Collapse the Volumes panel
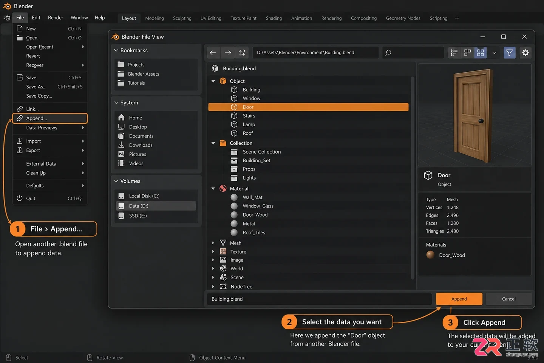Image resolution: width=544 pixels, height=363 pixels. pyautogui.click(x=116, y=181)
